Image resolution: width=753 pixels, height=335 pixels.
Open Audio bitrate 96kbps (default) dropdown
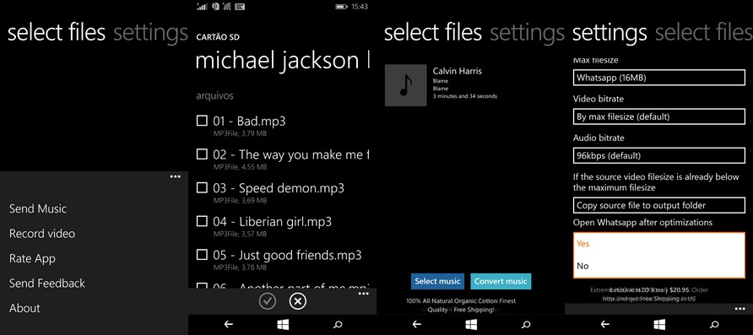click(x=658, y=155)
